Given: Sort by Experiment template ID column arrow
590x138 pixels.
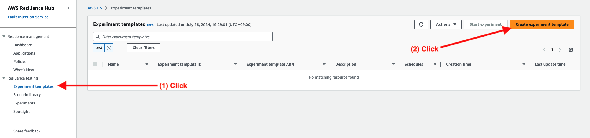Looking at the screenshot, I should click(236, 64).
